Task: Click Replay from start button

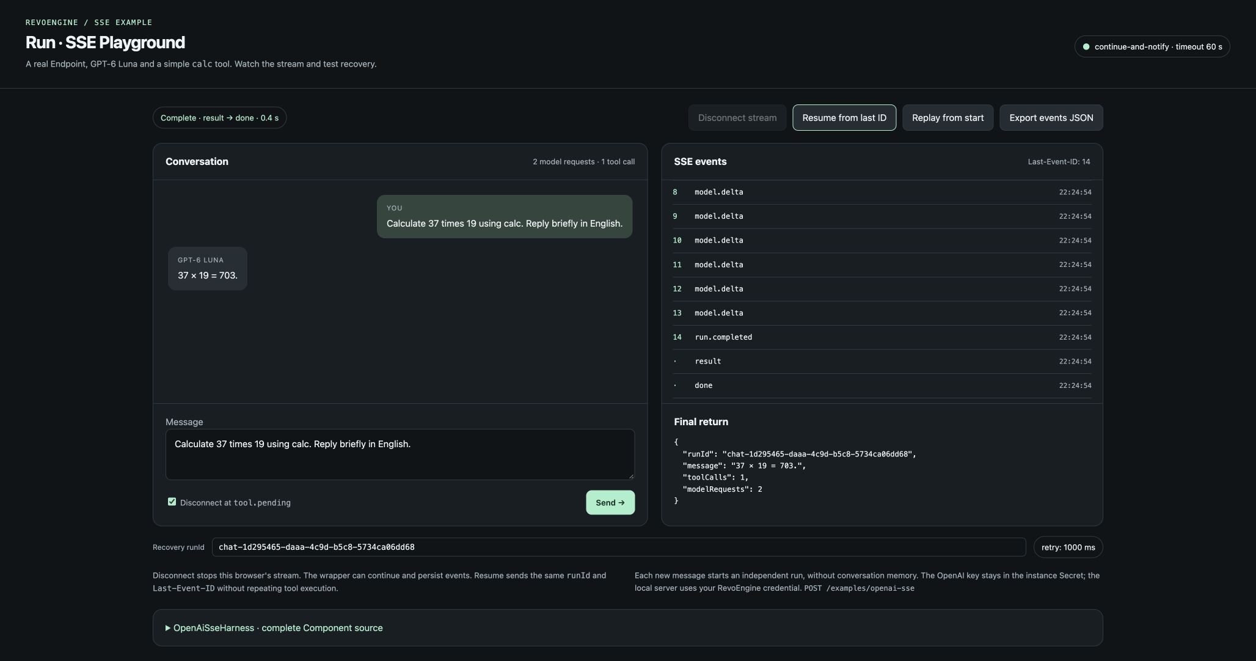Action: 948,118
